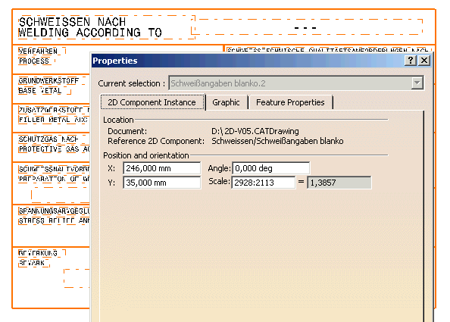
Task: Select the 2D Component Instance tab
Action: coord(152,102)
